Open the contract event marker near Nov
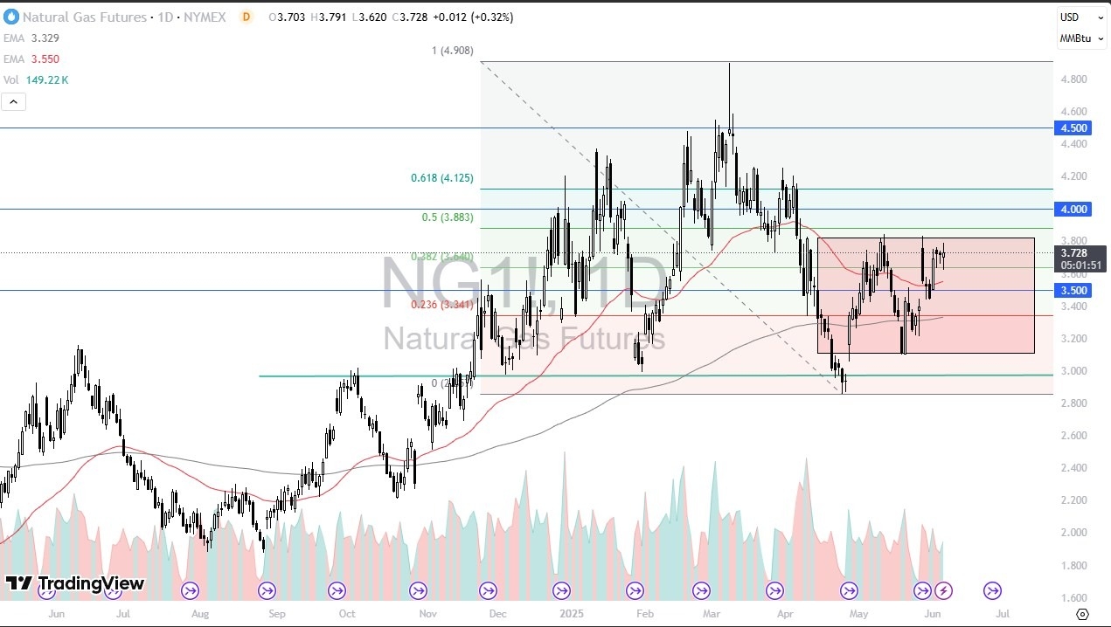 point(417,591)
